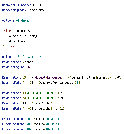Click the 'order allow,deny' line
124x134 pixels.
click(23, 36)
